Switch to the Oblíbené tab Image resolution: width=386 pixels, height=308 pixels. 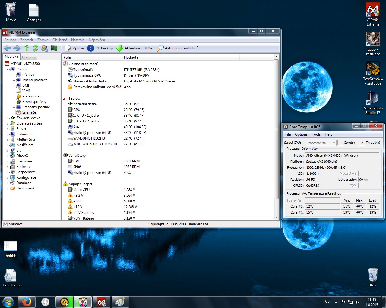(29, 57)
